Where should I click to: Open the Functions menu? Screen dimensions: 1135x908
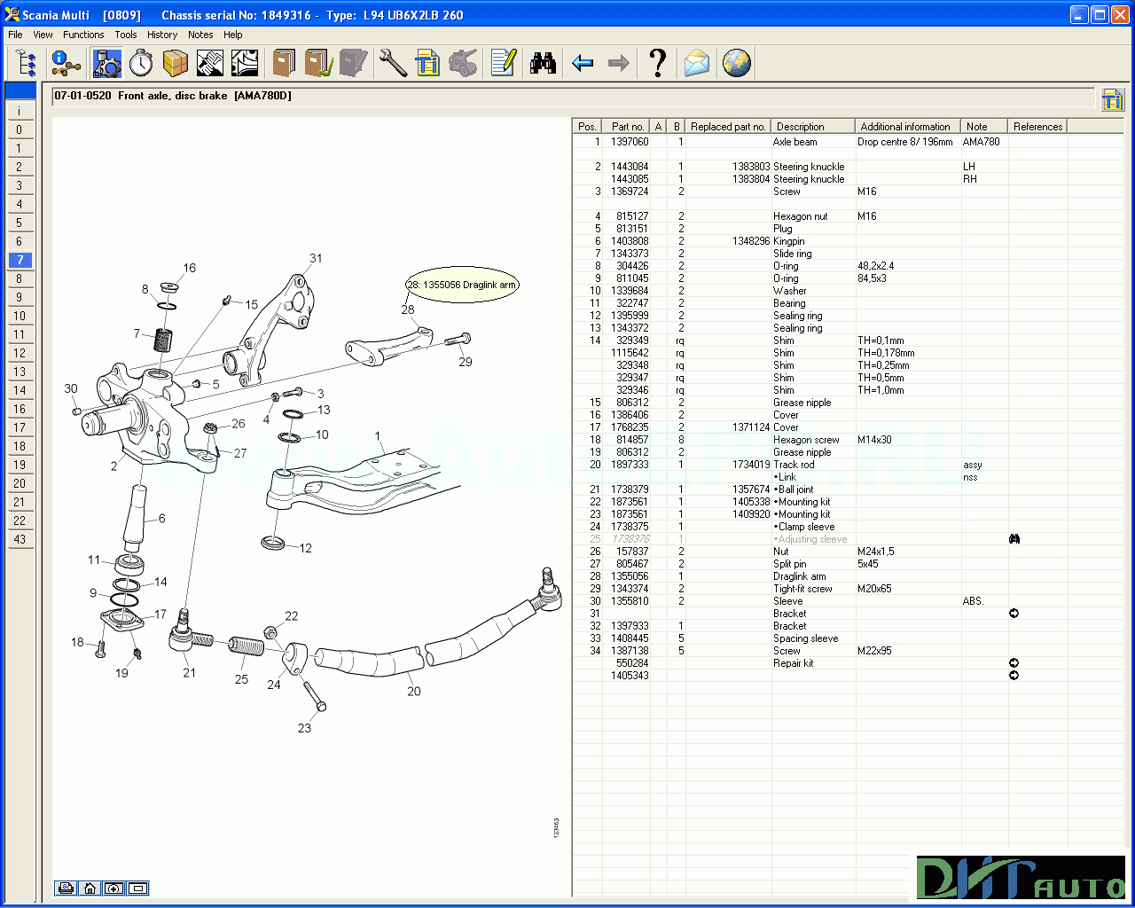tap(83, 35)
